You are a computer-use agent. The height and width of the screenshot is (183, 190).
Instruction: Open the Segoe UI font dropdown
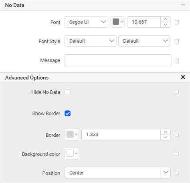click(x=86, y=22)
